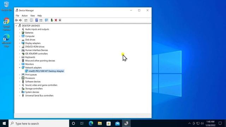Click the Google Chrome desktop shortcut

pyautogui.click(x=6, y=24)
